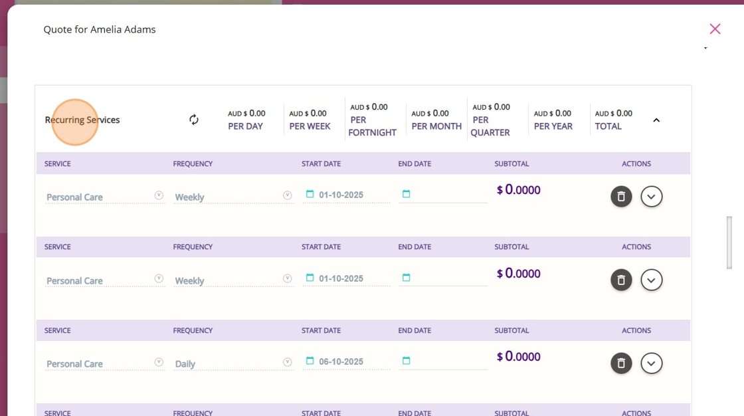Viewport: 744px width, 416px height.
Task: Click the refresh icon beside Recurring Services
Action: (194, 120)
